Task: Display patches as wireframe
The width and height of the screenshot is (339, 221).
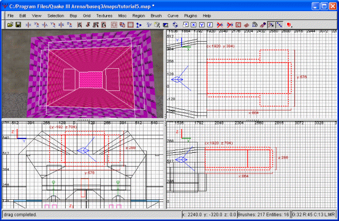Action: point(246,25)
